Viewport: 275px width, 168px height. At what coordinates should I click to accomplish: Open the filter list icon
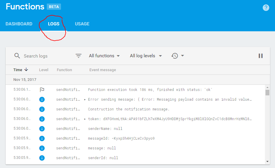pyautogui.click(x=78, y=56)
